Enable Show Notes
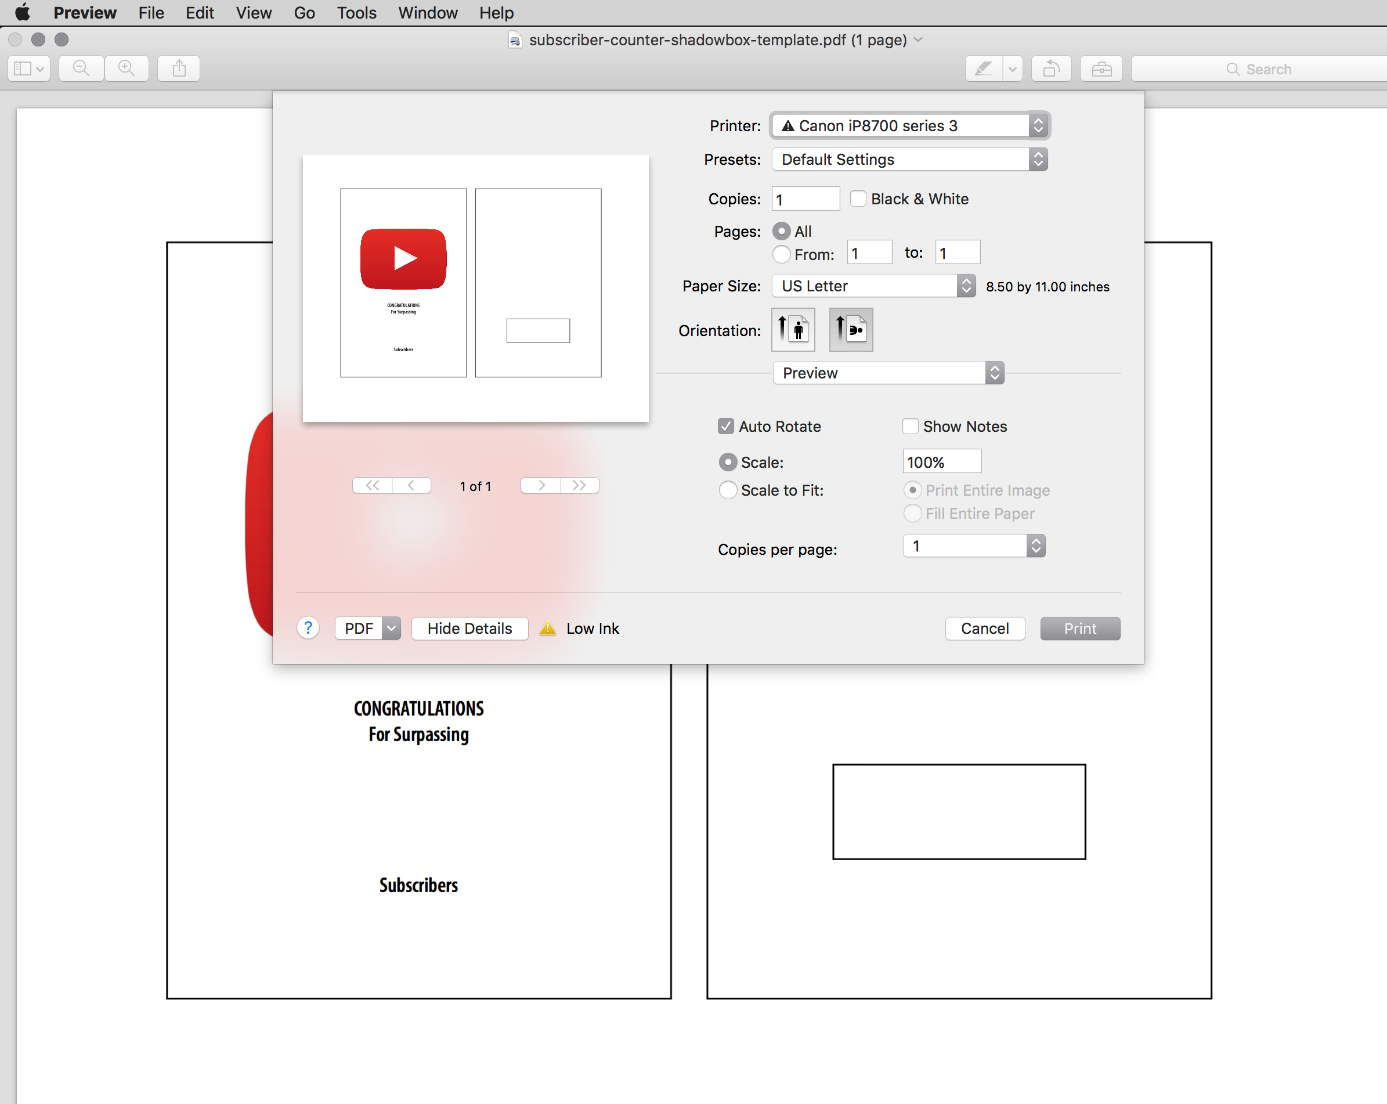 click(911, 426)
